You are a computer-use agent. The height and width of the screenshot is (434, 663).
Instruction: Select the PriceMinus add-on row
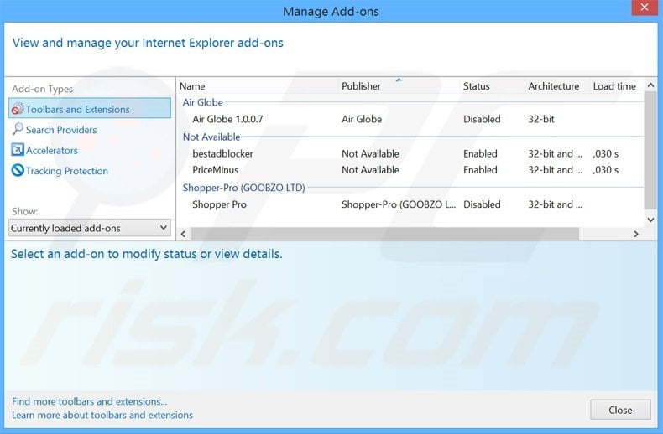410,170
